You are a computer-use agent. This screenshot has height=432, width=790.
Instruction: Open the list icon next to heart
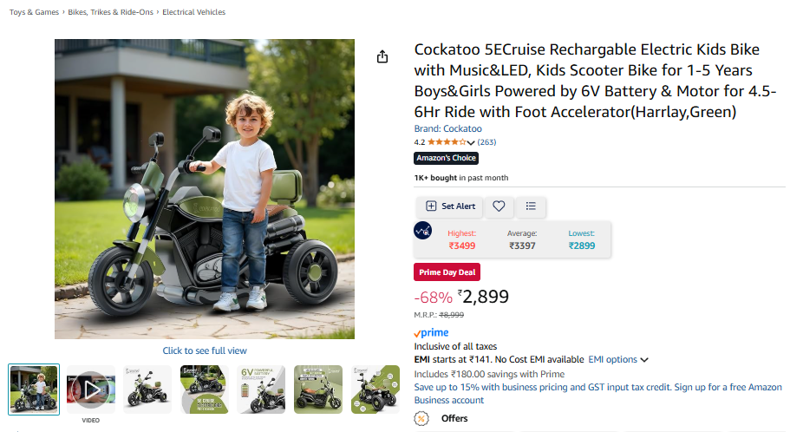tap(531, 206)
